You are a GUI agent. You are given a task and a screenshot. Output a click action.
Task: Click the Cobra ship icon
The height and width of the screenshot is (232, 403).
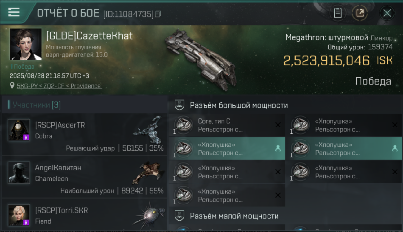pos(148,131)
